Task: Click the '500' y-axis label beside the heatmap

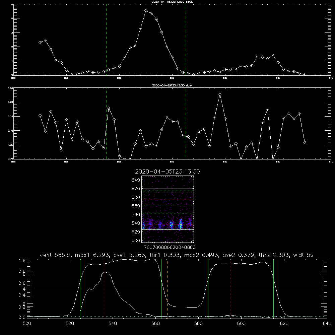Action: point(136,240)
